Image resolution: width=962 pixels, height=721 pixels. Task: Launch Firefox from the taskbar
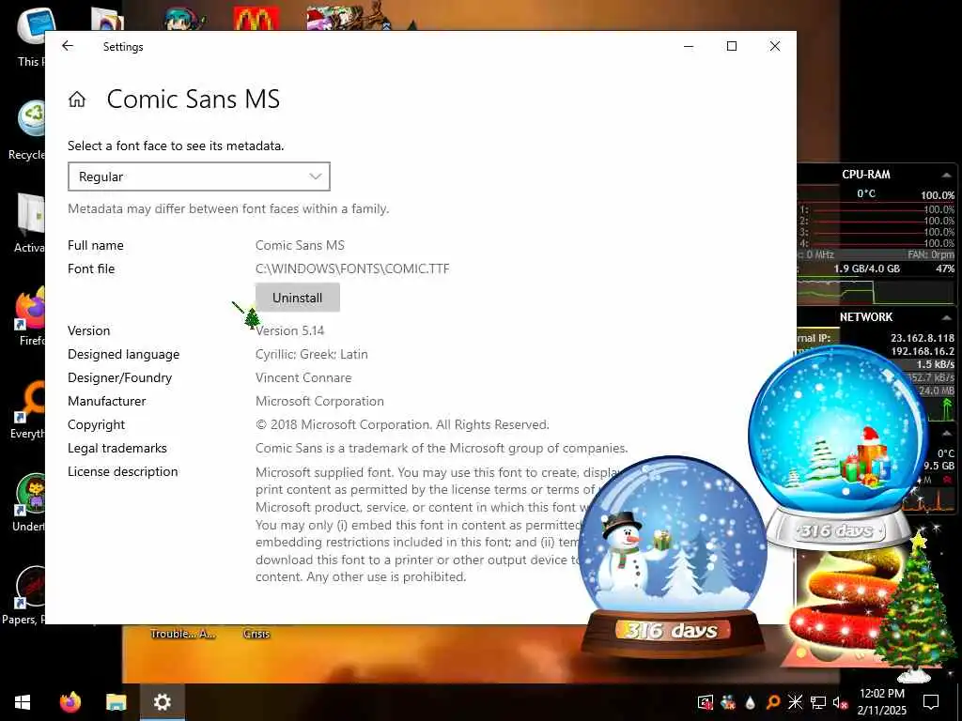70,702
